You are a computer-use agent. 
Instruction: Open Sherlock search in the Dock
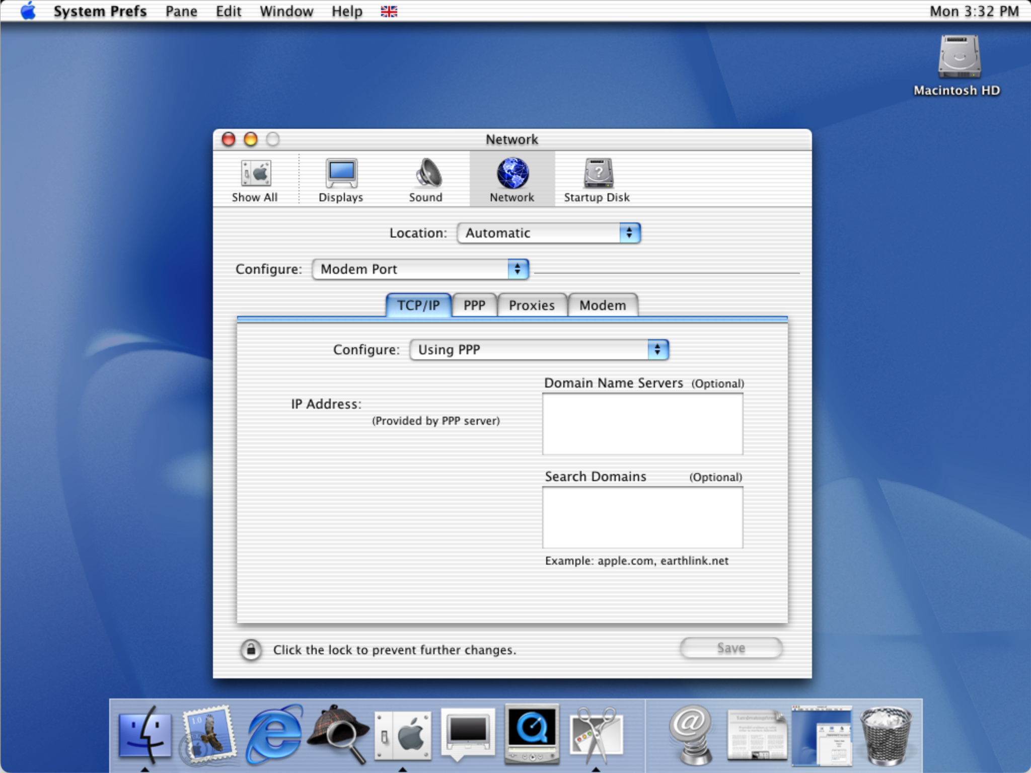(x=338, y=734)
